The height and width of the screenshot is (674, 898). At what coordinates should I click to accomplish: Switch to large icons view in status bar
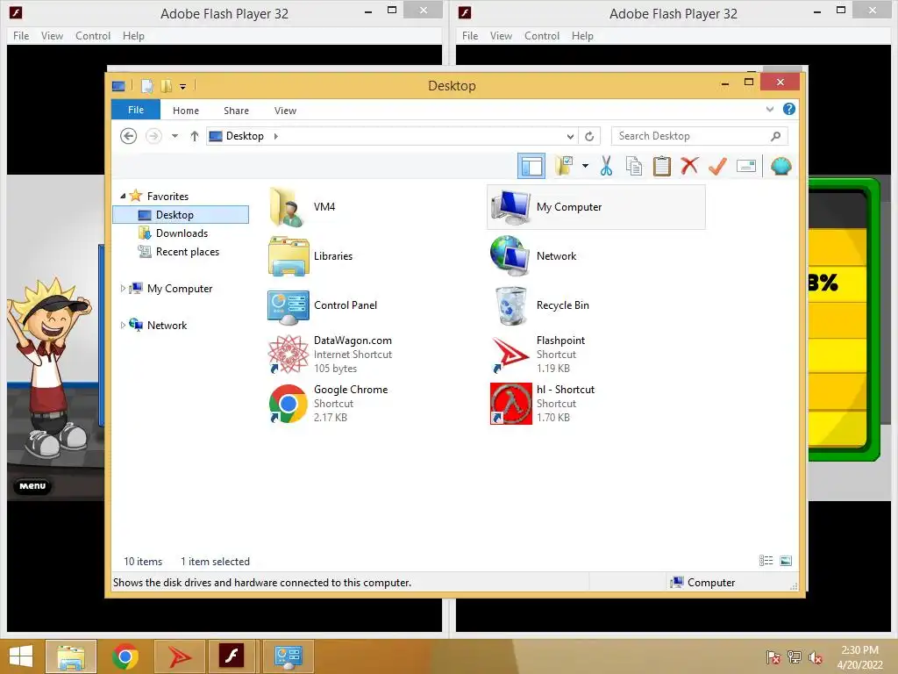(786, 561)
